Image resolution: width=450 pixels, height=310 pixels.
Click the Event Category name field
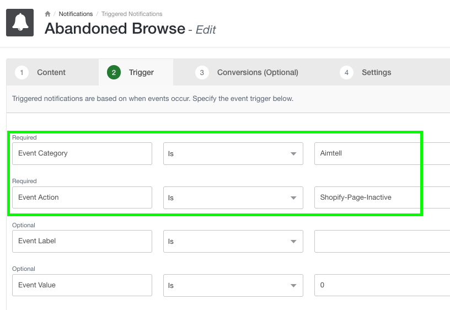(82, 153)
